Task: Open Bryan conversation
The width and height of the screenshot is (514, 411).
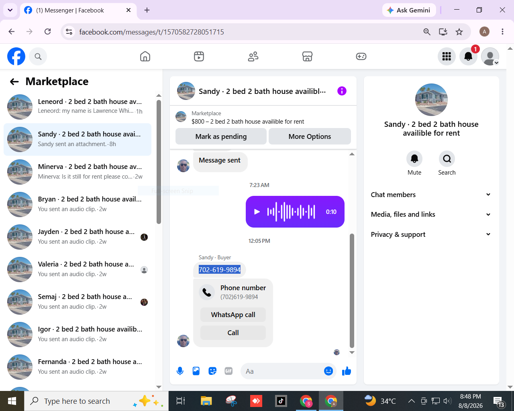Action: click(78, 204)
